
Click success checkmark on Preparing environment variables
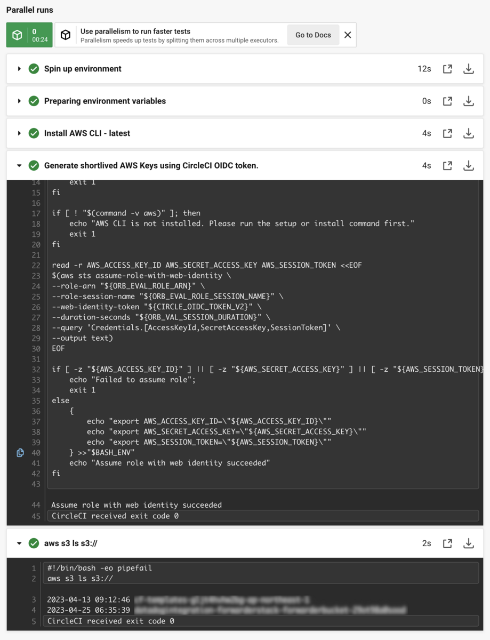click(x=34, y=101)
